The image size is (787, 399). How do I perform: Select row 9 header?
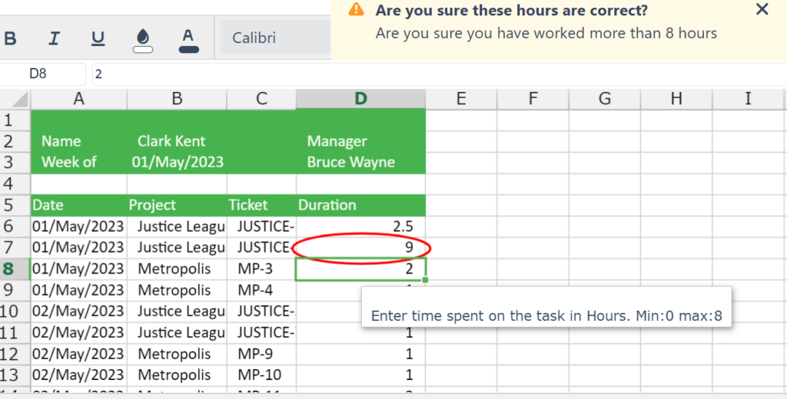click(15, 290)
